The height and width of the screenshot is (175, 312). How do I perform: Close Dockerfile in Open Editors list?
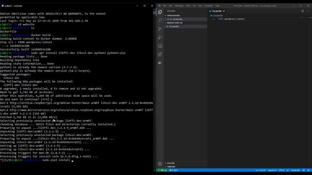[168, 19]
